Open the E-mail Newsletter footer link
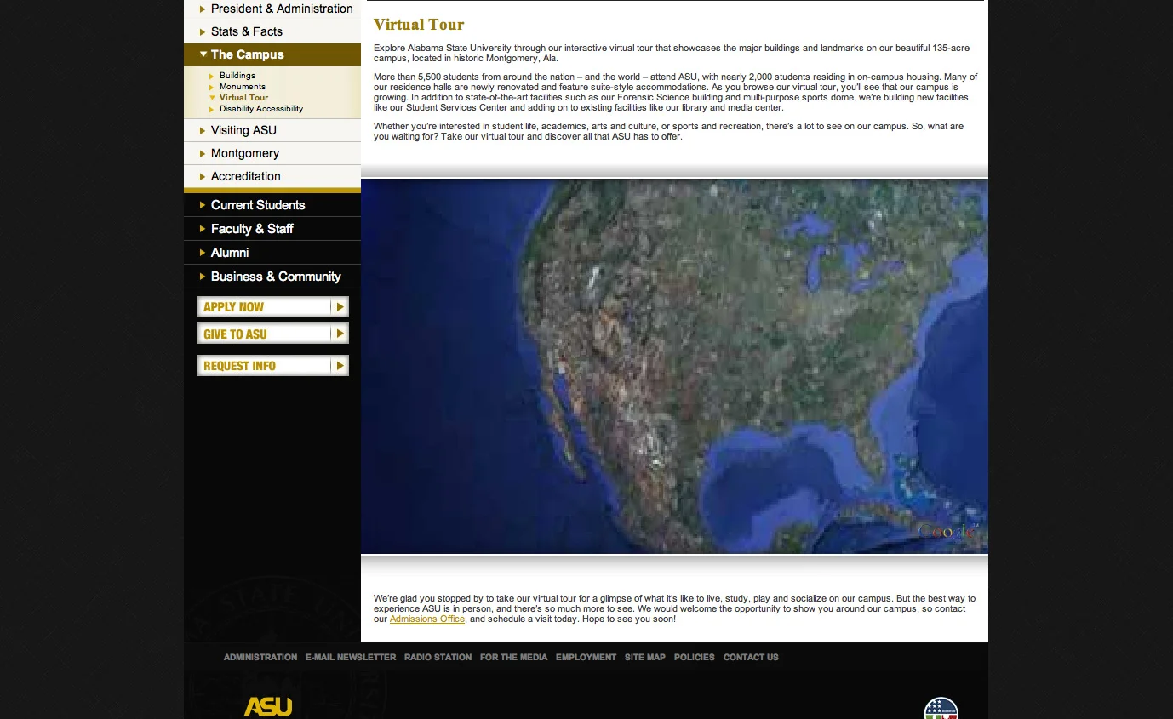This screenshot has height=719, width=1173. click(x=351, y=657)
